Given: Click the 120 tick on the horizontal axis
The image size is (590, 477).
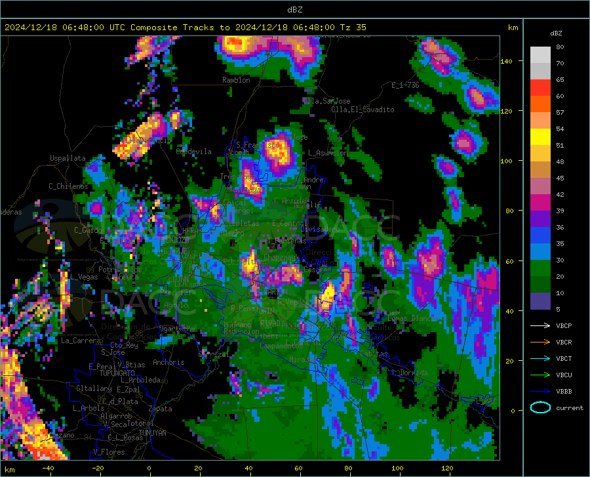Looking at the screenshot, I should (x=447, y=468).
